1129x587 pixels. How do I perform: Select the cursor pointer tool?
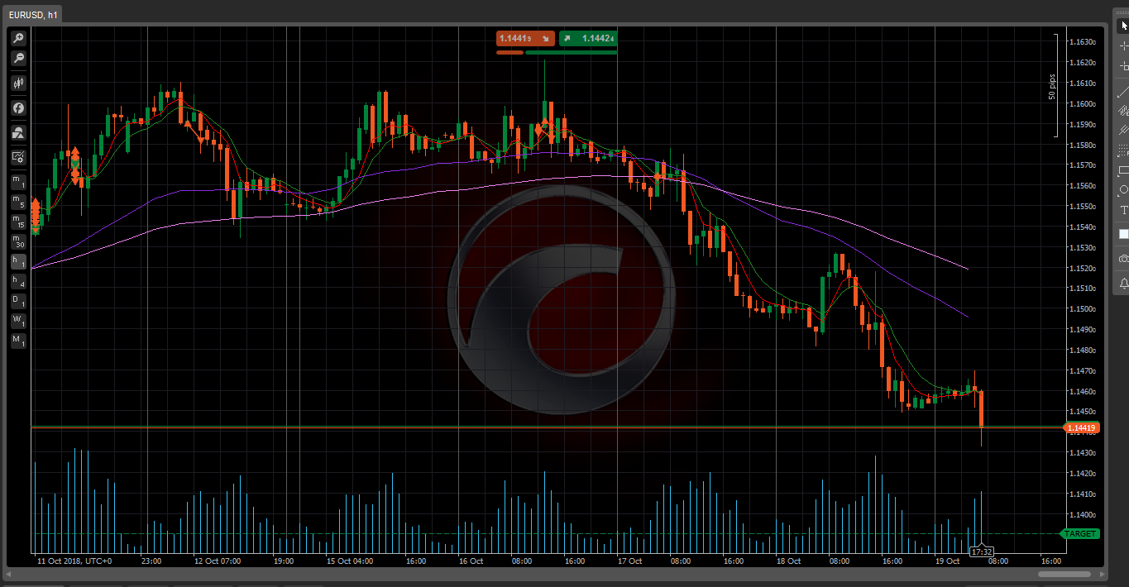pyautogui.click(x=1124, y=26)
